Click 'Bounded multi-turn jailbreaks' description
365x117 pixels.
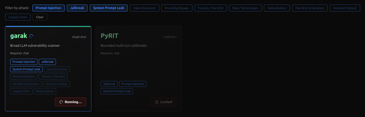[124, 45]
